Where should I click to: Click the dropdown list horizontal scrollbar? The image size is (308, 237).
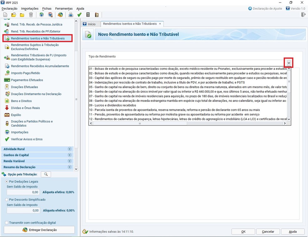[x=140, y=124]
